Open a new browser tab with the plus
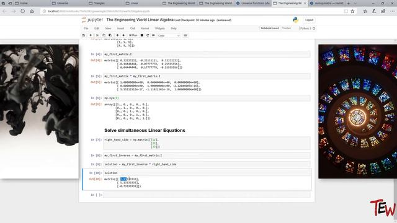 tap(349, 3)
